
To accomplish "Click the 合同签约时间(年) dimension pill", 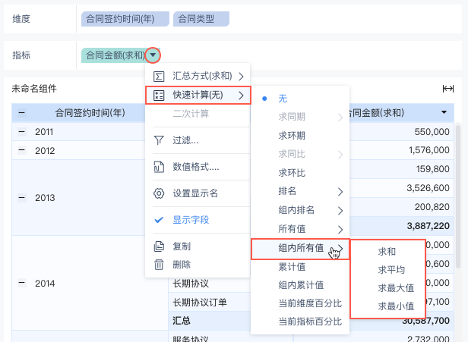I will pyautogui.click(x=125, y=19).
